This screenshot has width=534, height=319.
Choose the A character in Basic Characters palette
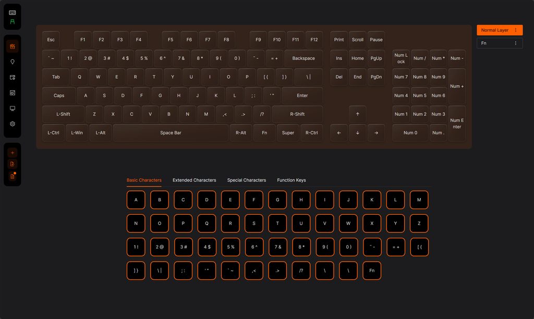click(136, 200)
